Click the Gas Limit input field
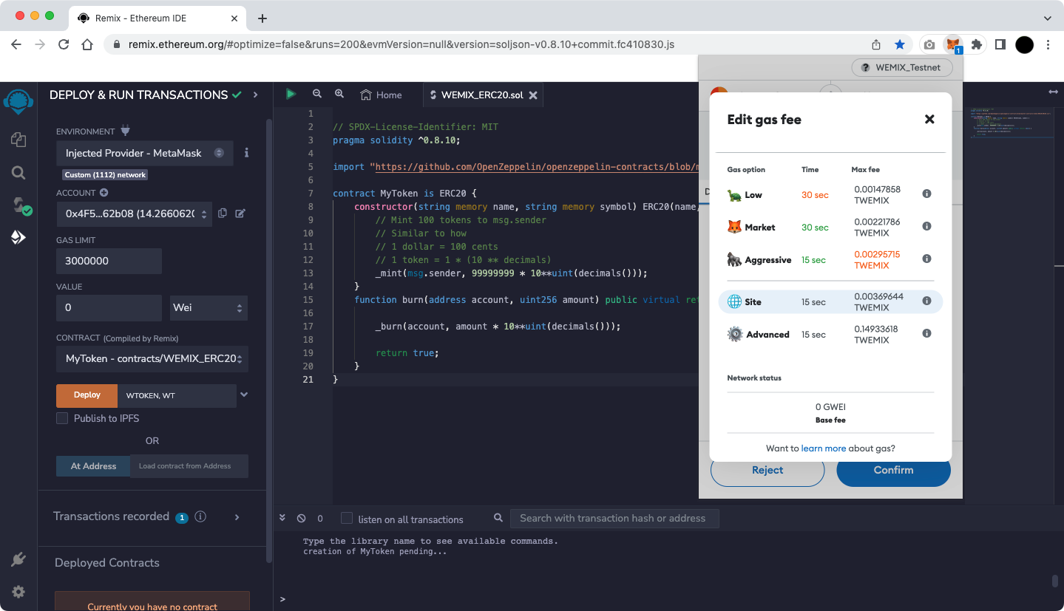 pyautogui.click(x=109, y=261)
